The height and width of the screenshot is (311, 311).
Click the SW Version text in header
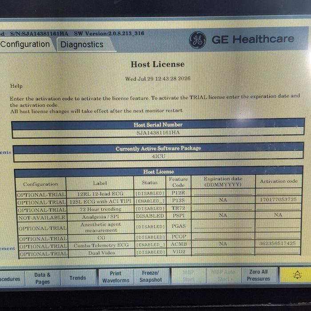[109, 33]
